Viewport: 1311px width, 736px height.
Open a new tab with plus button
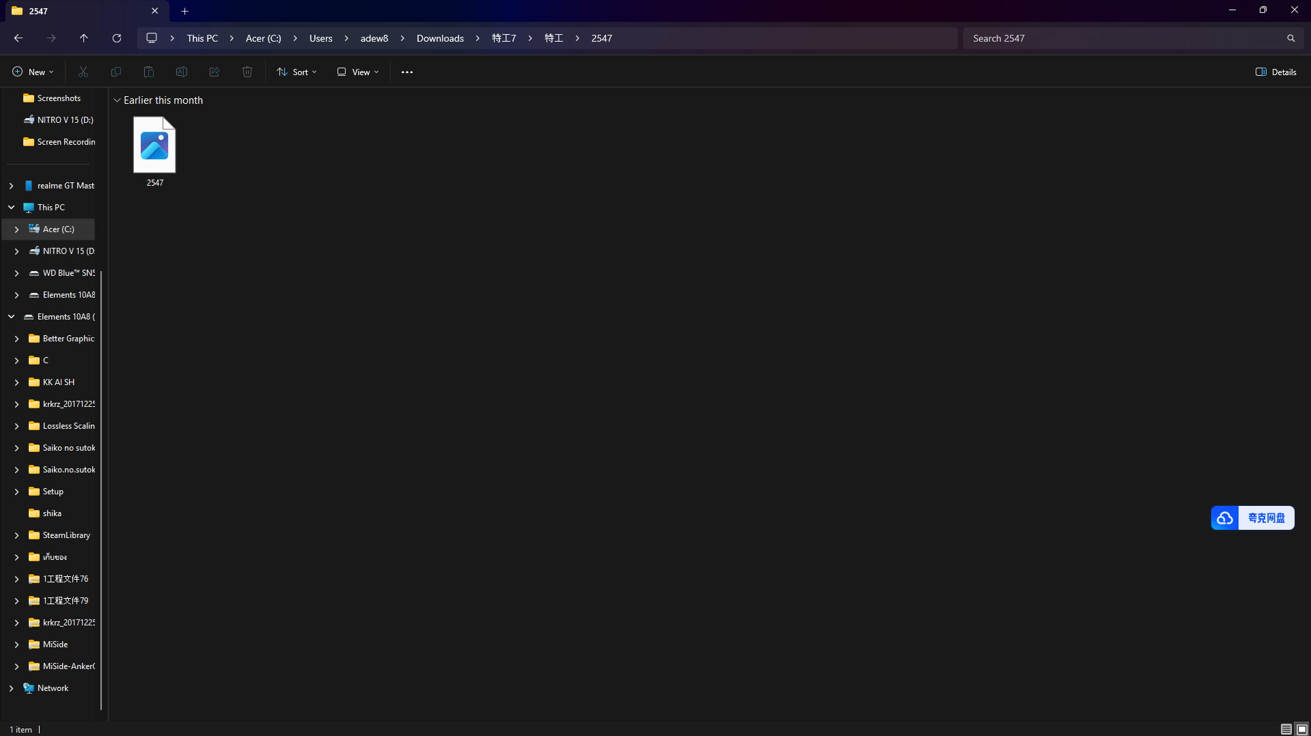[x=184, y=11]
